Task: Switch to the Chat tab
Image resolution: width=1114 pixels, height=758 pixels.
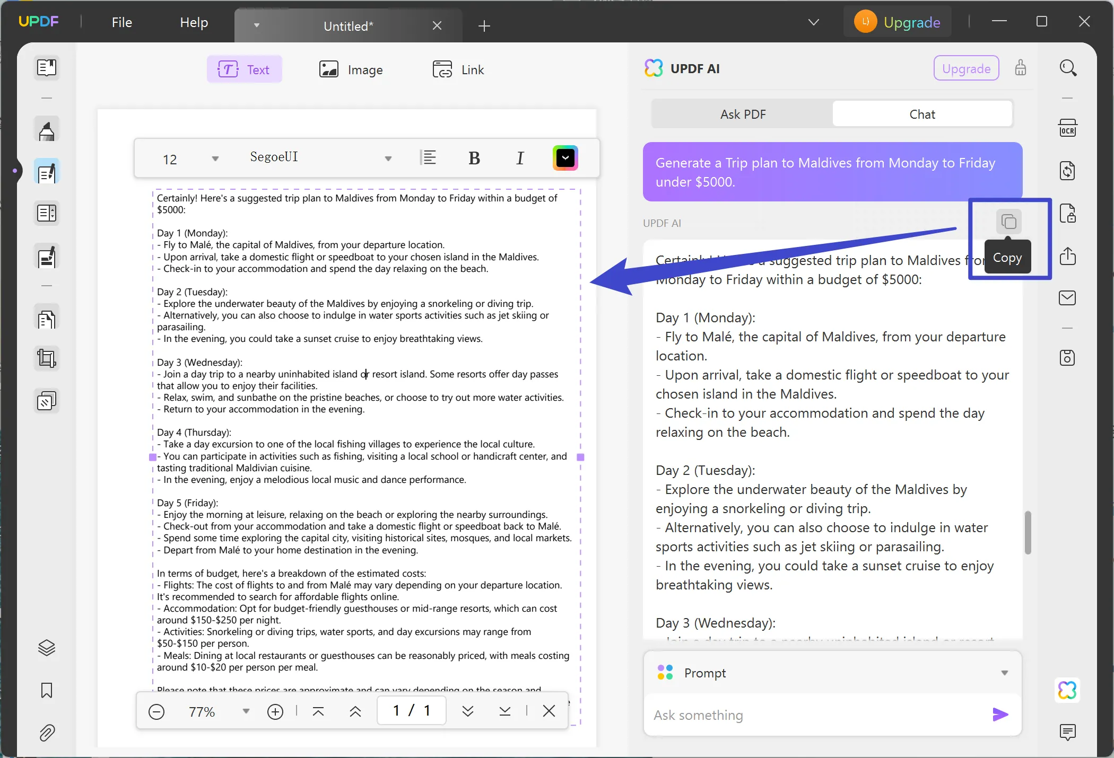Action: (922, 113)
